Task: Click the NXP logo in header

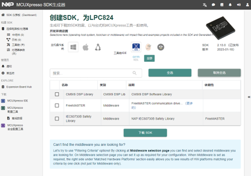Action: point(8,4)
